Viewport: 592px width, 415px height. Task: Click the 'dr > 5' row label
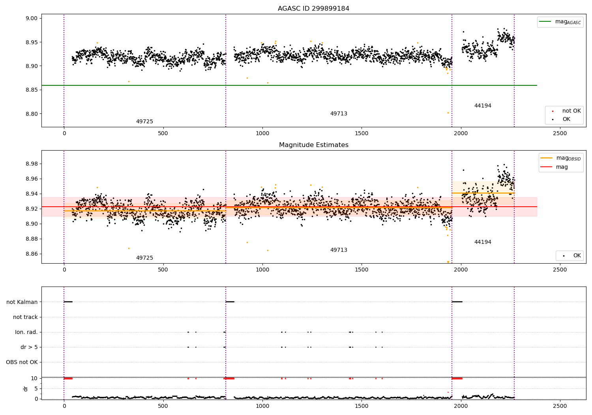pyautogui.click(x=29, y=347)
